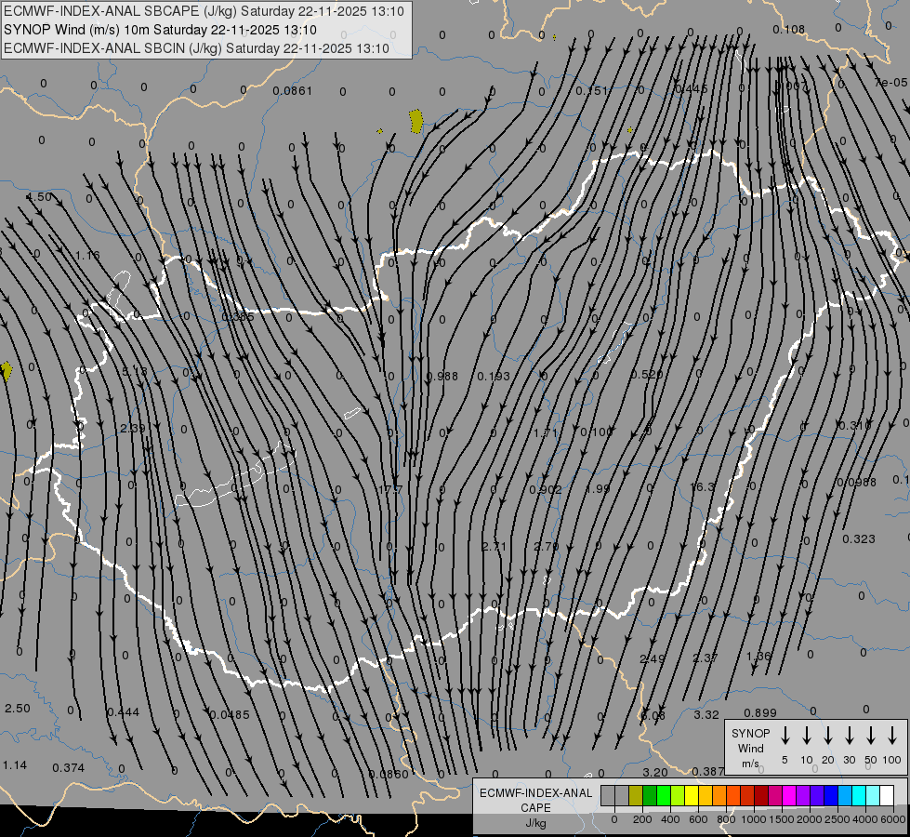The height and width of the screenshot is (837, 910).
Task: Click the 2.49 value on the map
Action: pos(653,658)
